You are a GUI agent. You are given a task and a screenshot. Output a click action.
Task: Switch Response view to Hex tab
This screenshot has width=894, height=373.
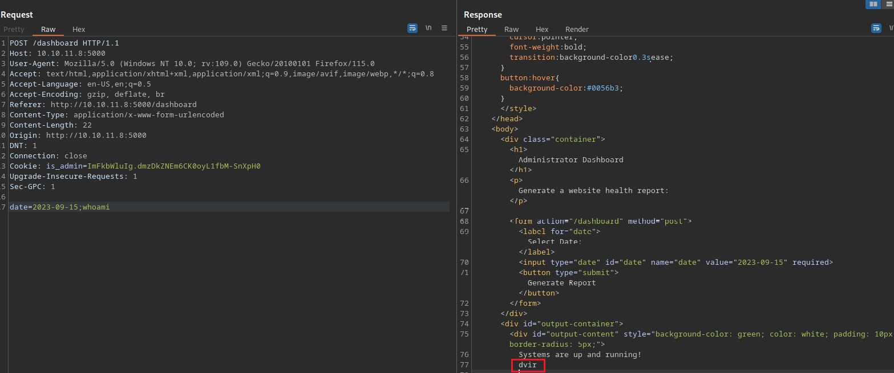(x=542, y=29)
